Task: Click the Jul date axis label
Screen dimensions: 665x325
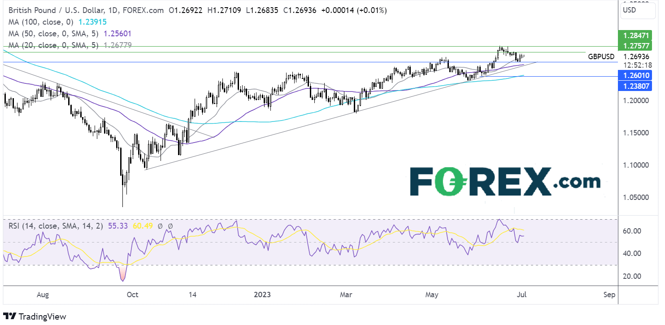Action: 521,295
